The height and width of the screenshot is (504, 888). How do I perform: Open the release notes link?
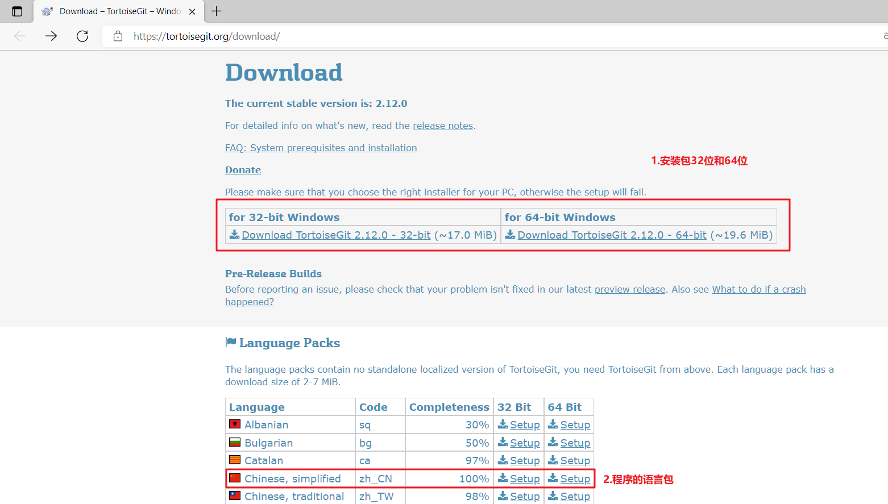[443, 126]
